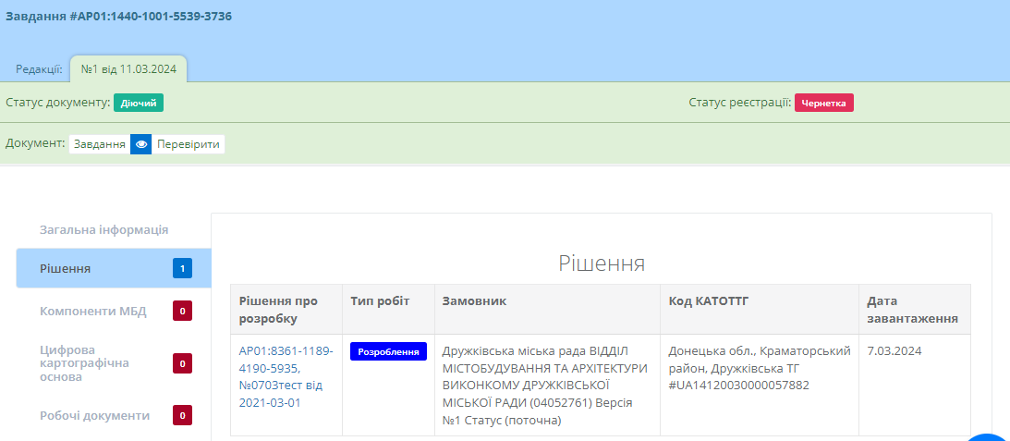Viewport: 1010px width, 441px height.
Task: Click the count badge for Цифрова картографічна основа
Action: tap(182, 364)
